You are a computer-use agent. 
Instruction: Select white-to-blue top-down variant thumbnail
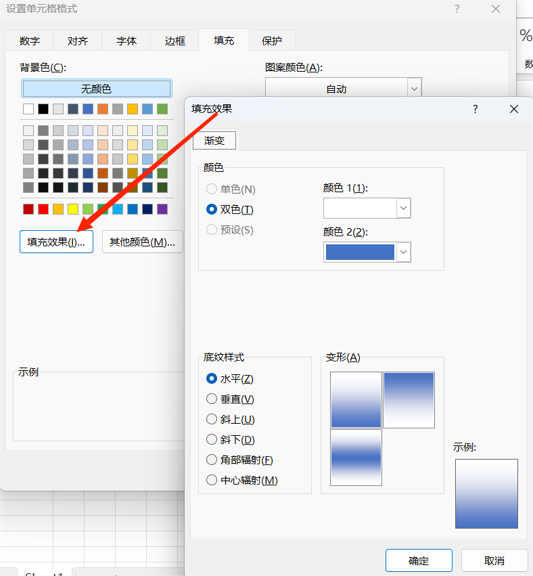(356, 399)
